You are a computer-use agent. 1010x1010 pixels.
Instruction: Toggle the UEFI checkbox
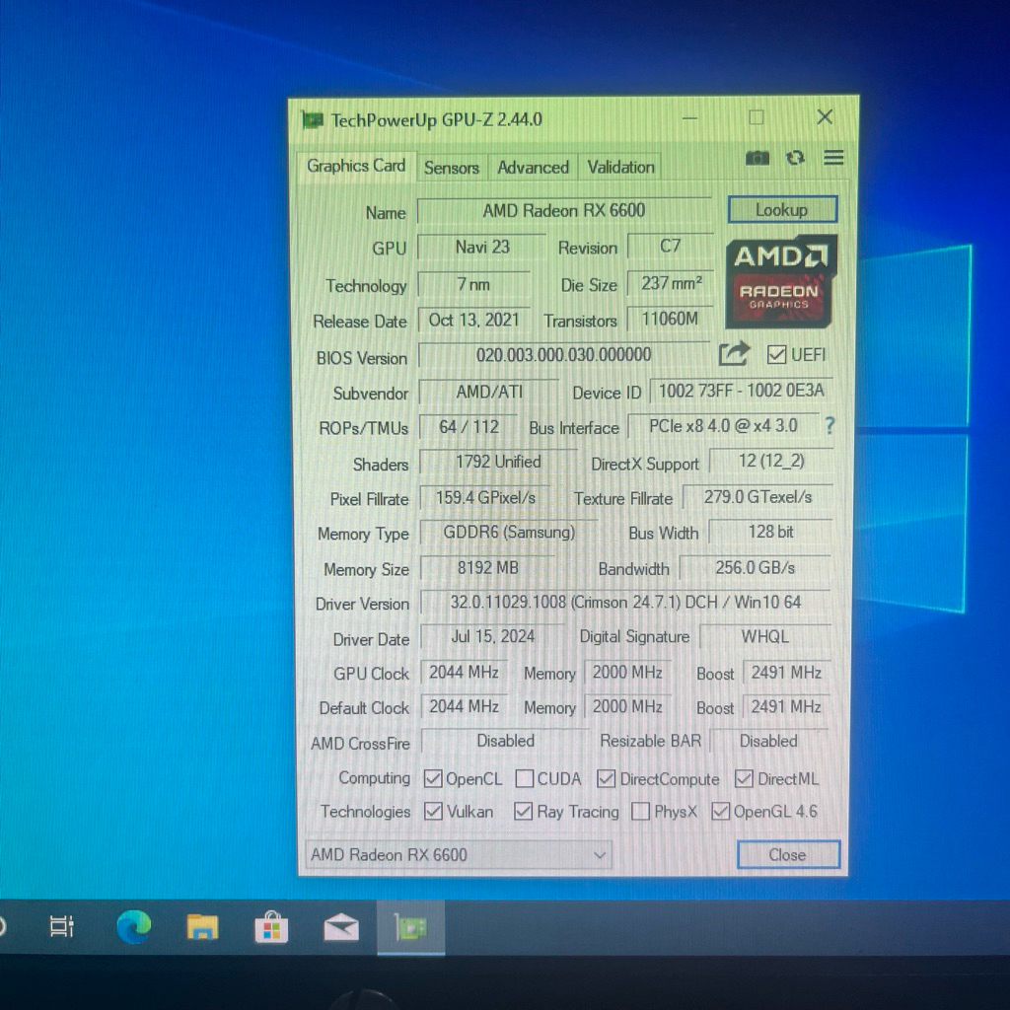pos(776,355)
